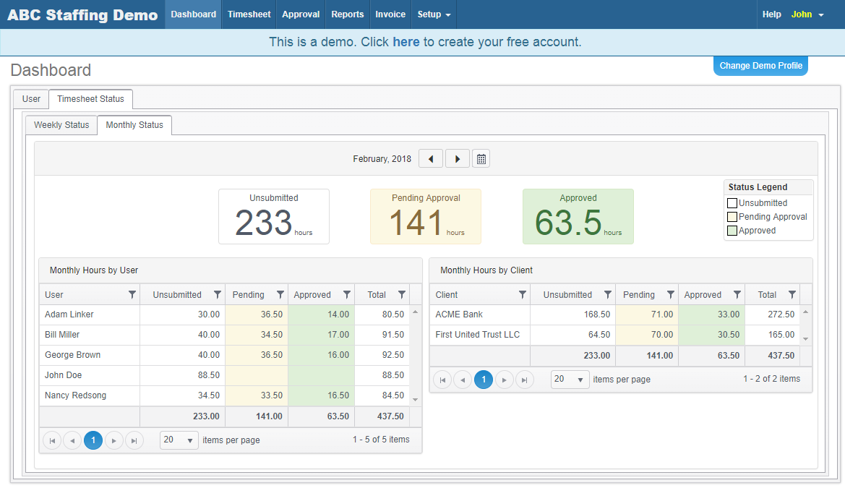The width and height of the screenshot is (845, 488).
Task: Open the Timesheet nav item
Action: pos(249,14)
